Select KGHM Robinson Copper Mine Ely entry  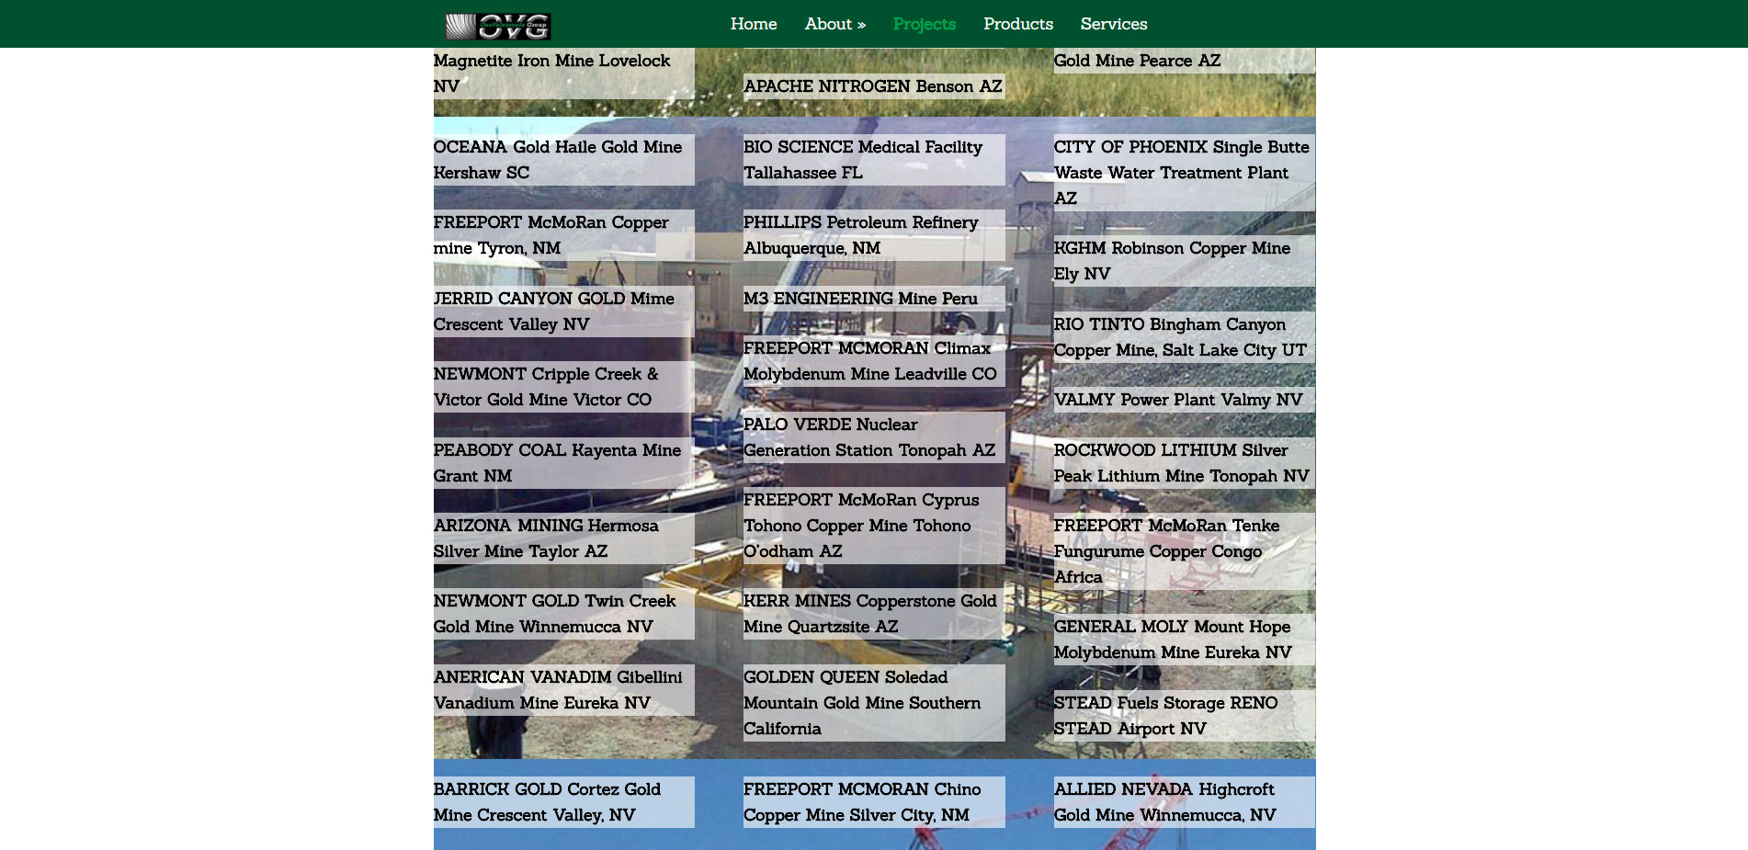tap(1185, 261)
